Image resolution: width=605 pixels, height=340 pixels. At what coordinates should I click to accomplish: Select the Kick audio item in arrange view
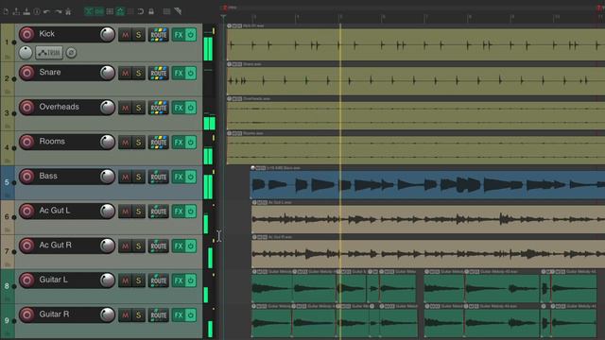pyautogui.click(x=416, y=44)
